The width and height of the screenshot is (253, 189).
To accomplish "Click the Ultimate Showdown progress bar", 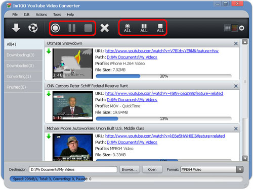I will (x=163, y=76).
